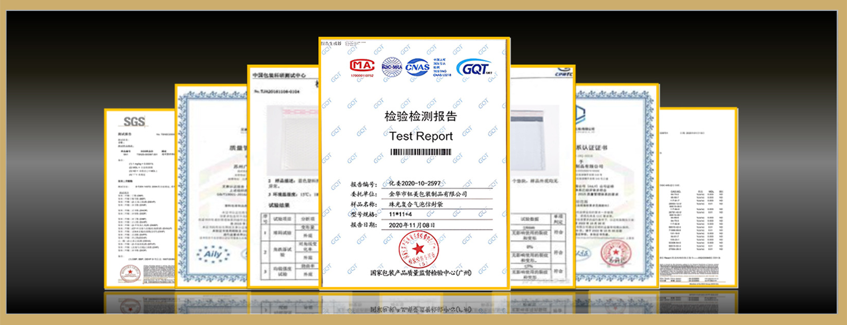
Task: Open the right-side CPRTC test results page
Action: [x=542, y=176]
